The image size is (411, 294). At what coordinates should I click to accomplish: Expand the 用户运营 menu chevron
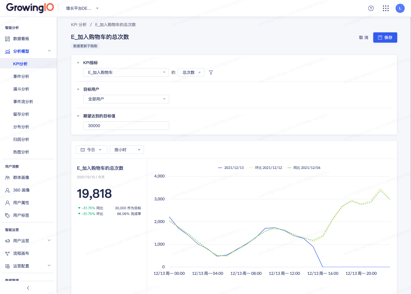pos(49,240)
